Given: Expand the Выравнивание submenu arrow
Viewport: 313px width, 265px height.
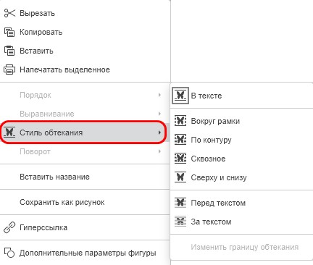Looking at the screenshot, I should pyautogui.click(x=159, y=114).
